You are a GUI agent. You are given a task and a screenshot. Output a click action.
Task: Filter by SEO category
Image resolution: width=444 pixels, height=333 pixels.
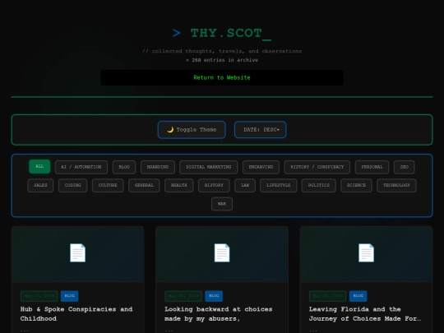click(x=405, y=167)
